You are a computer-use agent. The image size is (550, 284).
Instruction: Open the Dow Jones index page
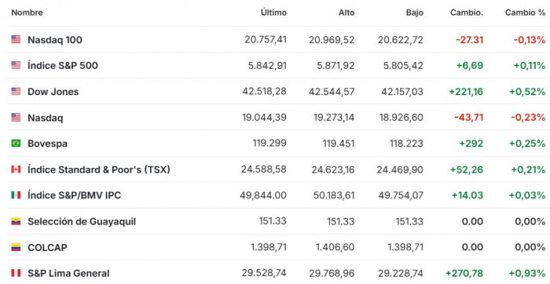[x=53, y=92]
